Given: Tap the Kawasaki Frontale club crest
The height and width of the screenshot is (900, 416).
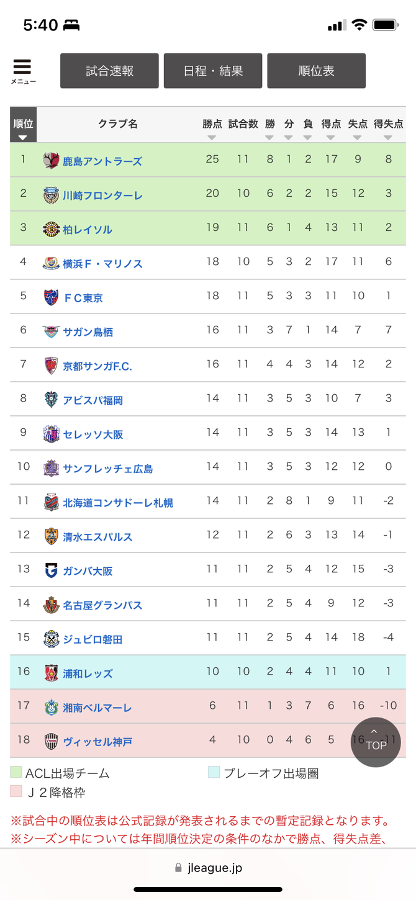Looking at the screenshot, I should pyautogui.click(x=52, y=195).
